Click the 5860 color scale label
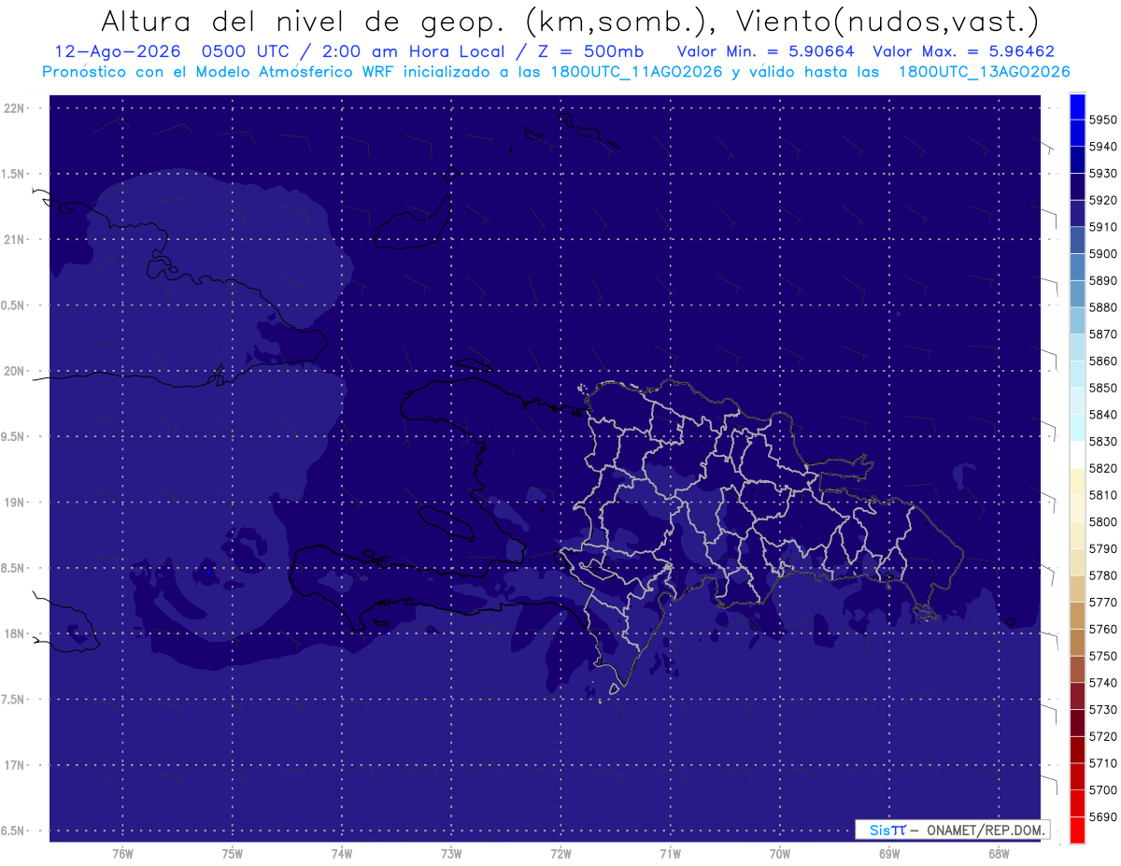This screenshot has width=1121, height=866. click(1102, 361)
